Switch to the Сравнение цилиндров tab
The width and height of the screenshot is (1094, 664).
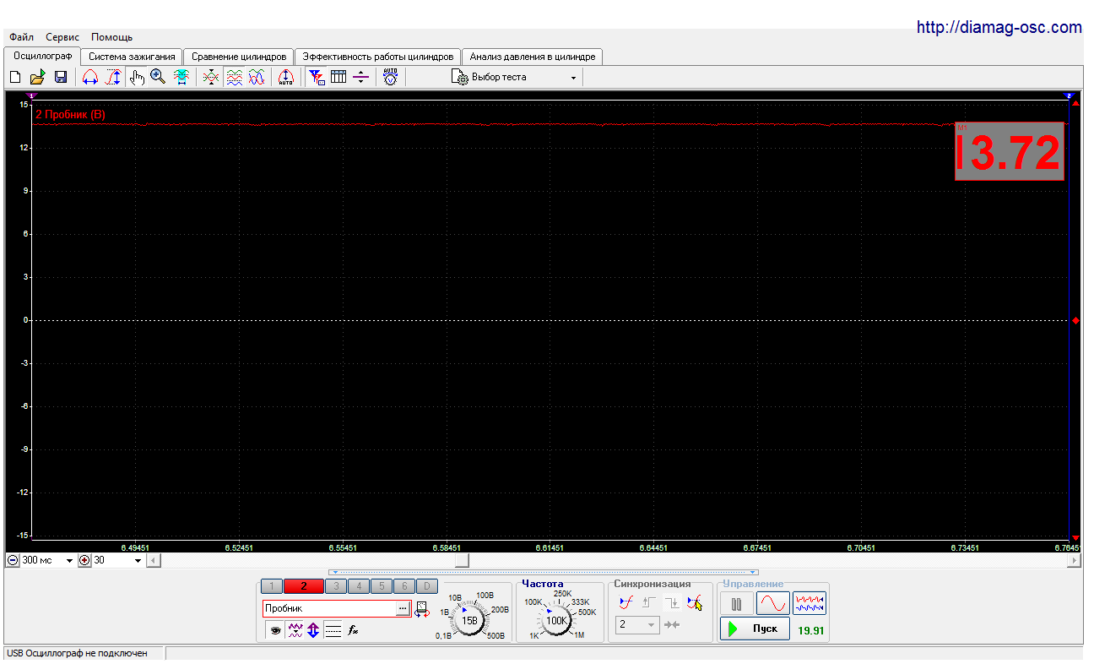pyautogui.click(x=239, y=57)
